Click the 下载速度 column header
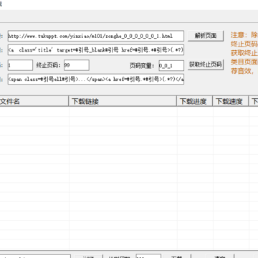The image size is (258, 258). pyautogui.click(x=231, y=101)
